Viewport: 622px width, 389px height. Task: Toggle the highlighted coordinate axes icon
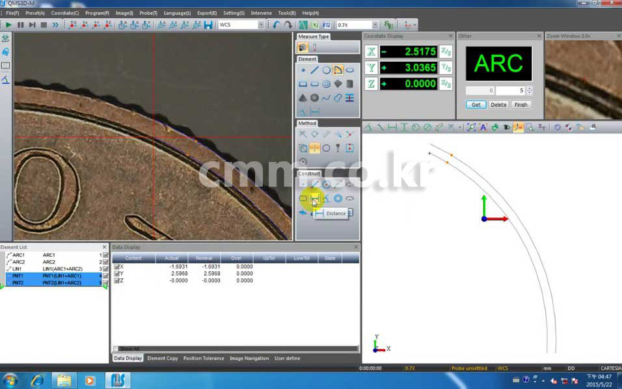point(518,127)
